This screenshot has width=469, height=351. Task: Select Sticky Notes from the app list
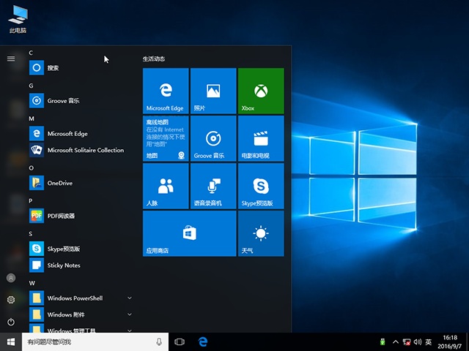(64, 265)
